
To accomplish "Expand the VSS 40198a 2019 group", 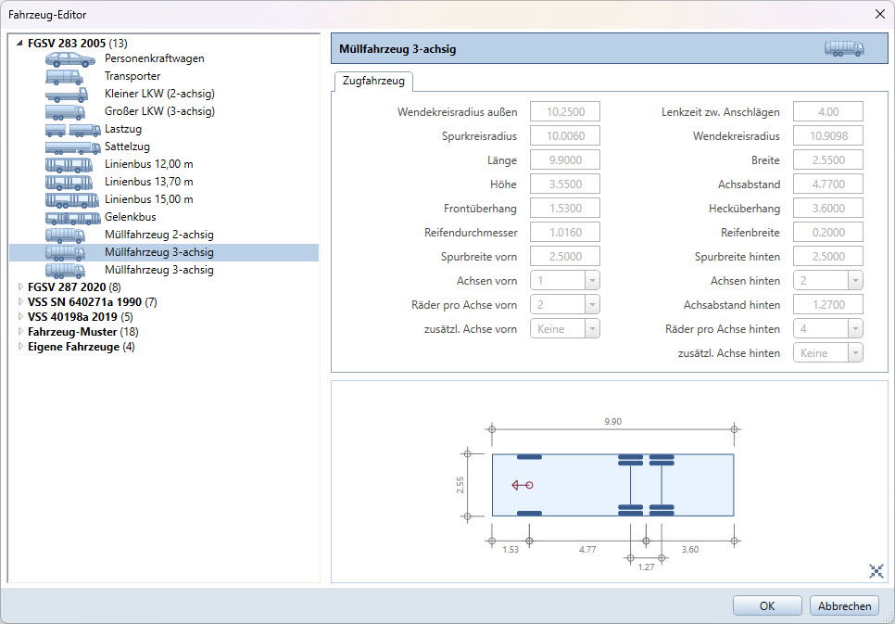I will 20,316.
